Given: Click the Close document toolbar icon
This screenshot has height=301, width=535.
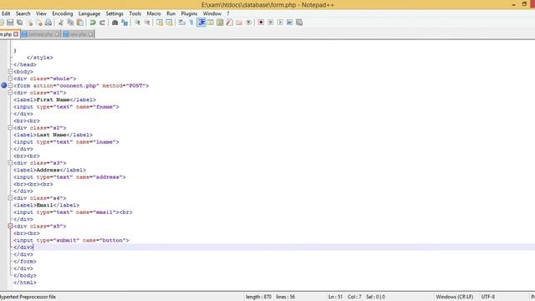Looking at the screenshot, I should click(x=30, y=23).
